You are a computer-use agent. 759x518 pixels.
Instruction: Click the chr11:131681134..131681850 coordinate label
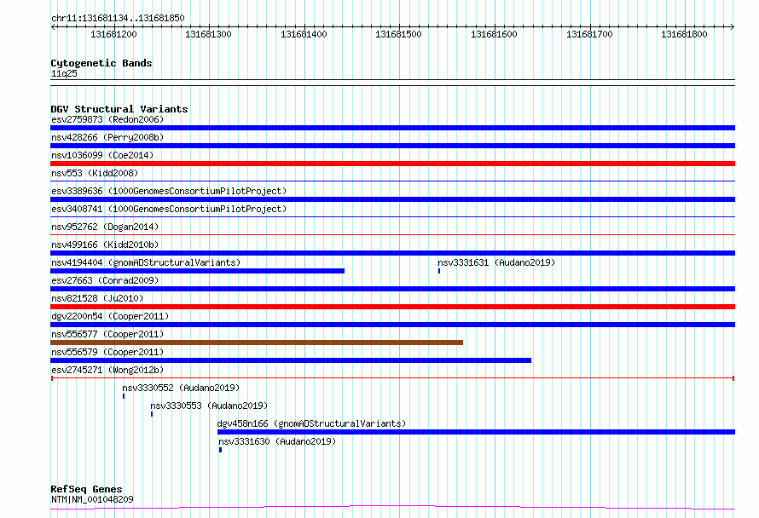tap(118, 19)
